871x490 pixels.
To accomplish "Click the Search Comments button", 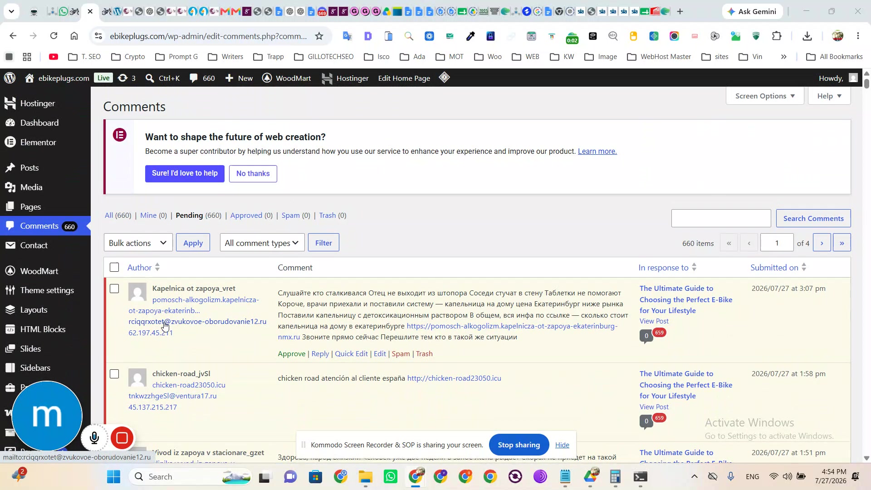I will coord(813,218).
